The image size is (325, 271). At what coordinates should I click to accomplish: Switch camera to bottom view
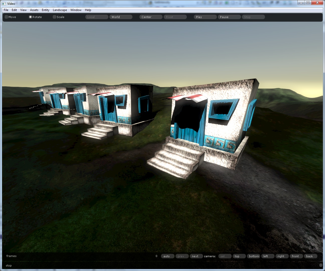253,256
